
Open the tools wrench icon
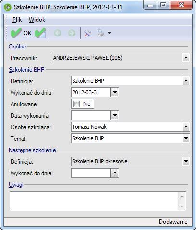pos(88,33)
